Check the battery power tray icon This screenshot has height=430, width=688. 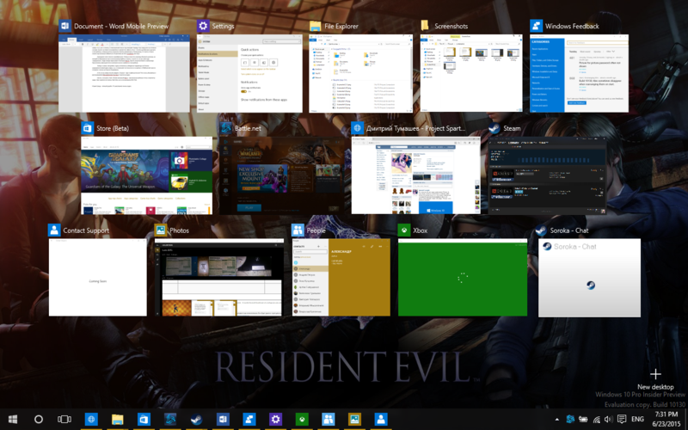583,420
